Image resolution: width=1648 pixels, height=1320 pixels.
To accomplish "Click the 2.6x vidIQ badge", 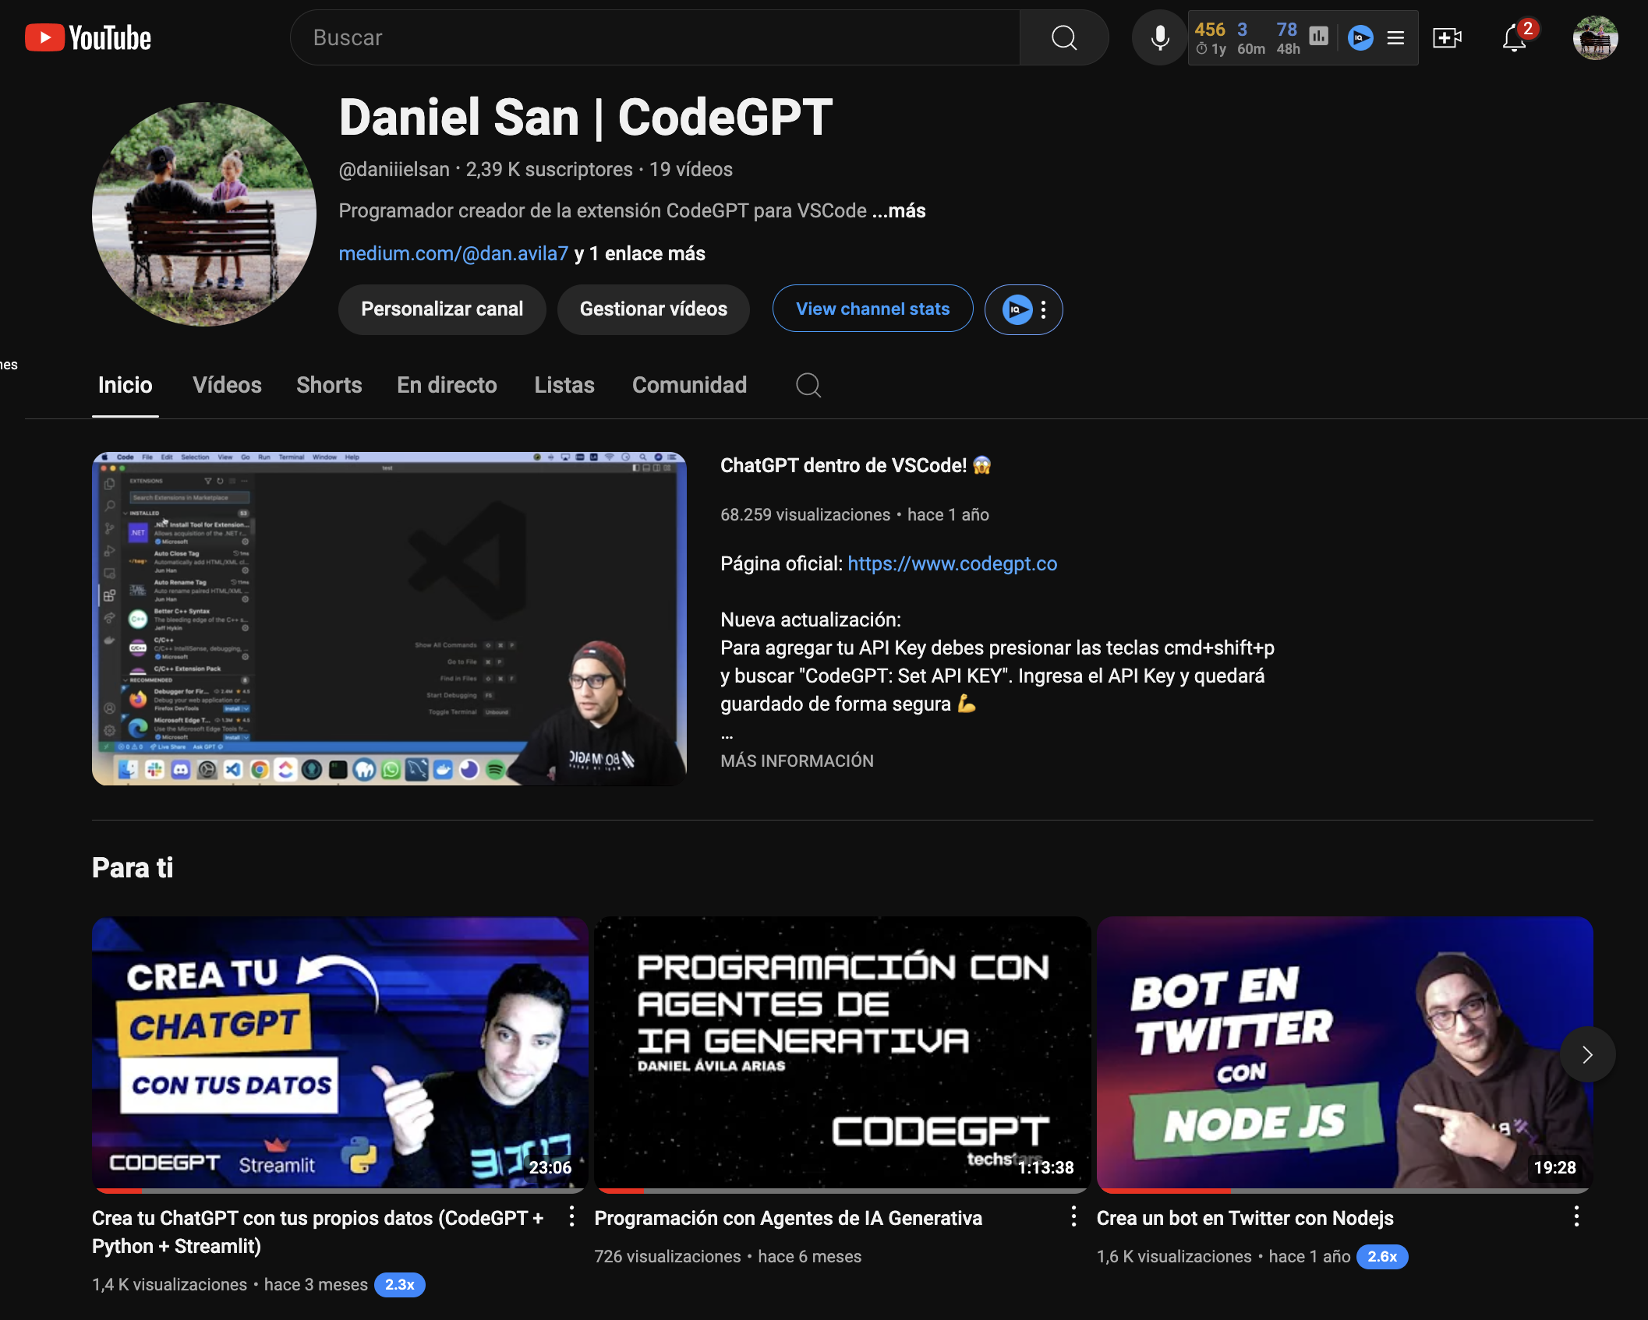I will [1382, 1256].
